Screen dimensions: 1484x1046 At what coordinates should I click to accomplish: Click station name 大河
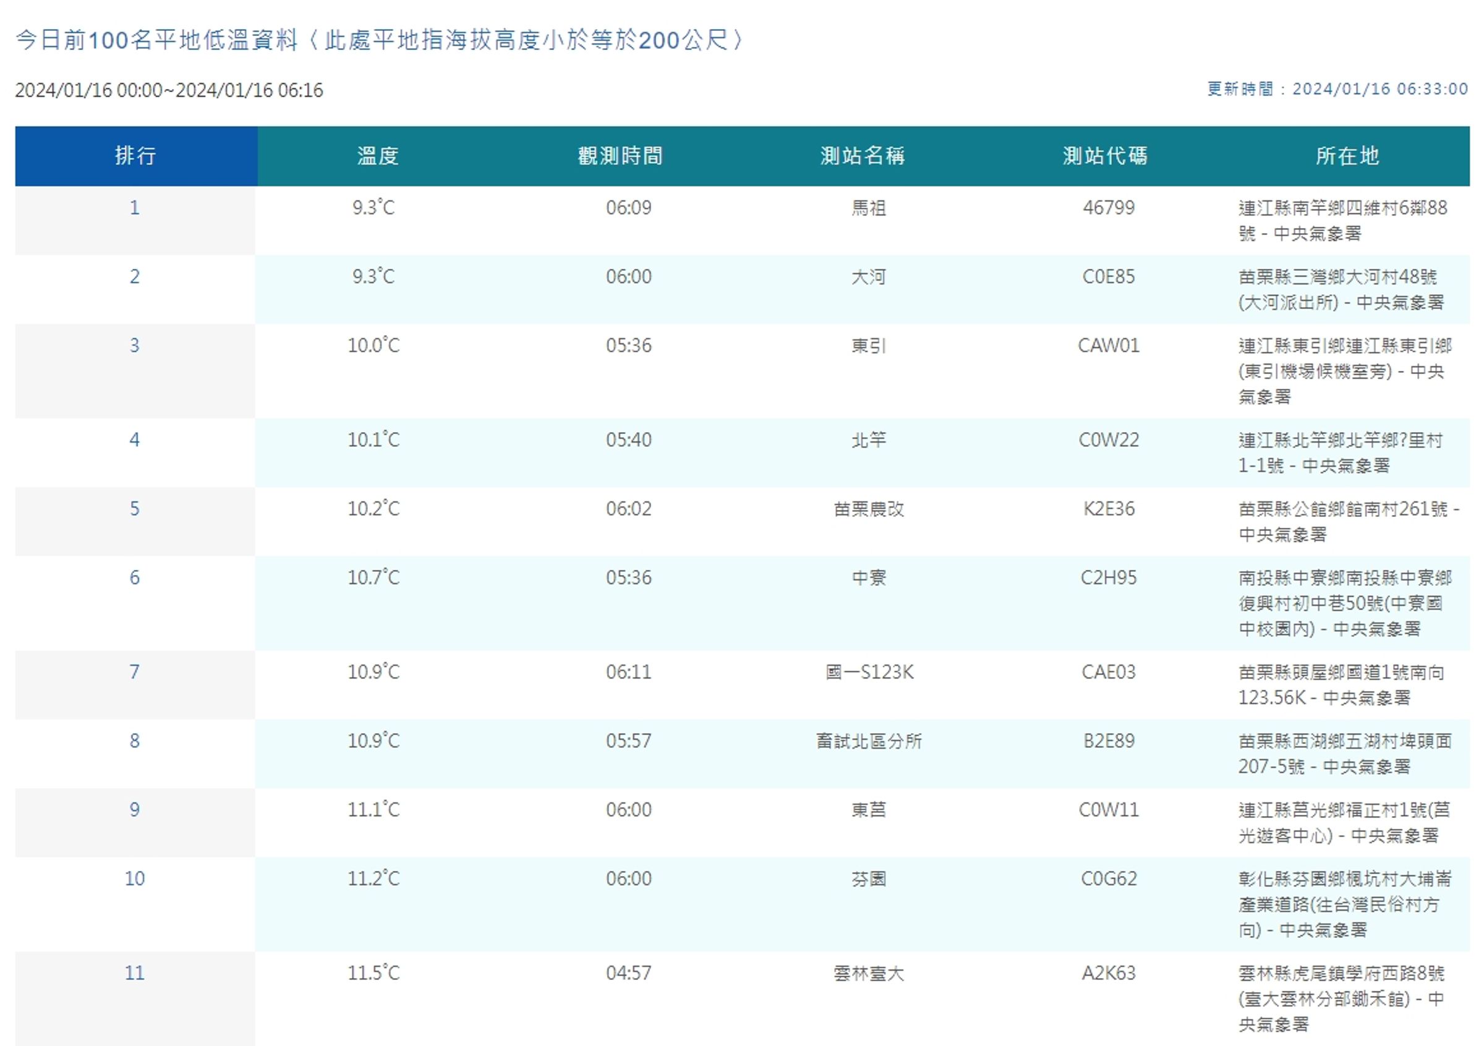869,277
